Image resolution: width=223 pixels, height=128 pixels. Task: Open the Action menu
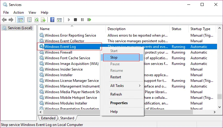18,13
